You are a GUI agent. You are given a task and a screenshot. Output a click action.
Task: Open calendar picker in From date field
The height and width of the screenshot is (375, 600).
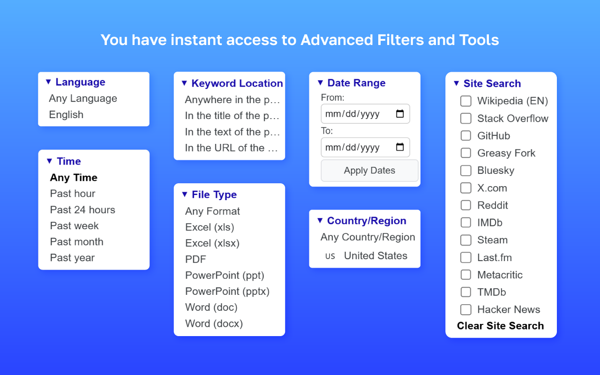(x=400, y=114)
